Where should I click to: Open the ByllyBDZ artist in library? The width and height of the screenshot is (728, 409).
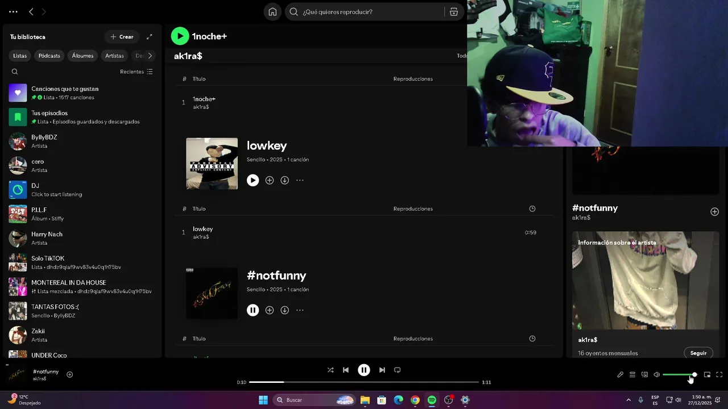pyautogui.click(x=81, y=141)
